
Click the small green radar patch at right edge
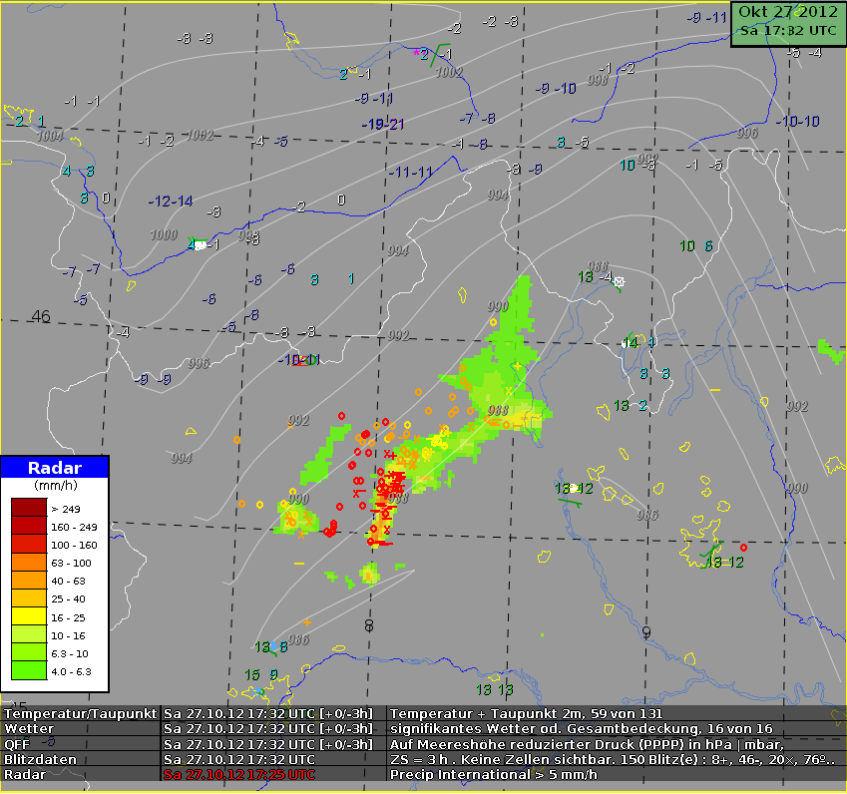[826, 347]
